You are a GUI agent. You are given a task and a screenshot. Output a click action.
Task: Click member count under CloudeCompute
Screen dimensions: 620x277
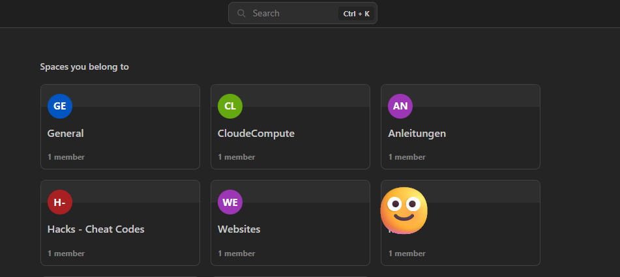click(237, 157)
